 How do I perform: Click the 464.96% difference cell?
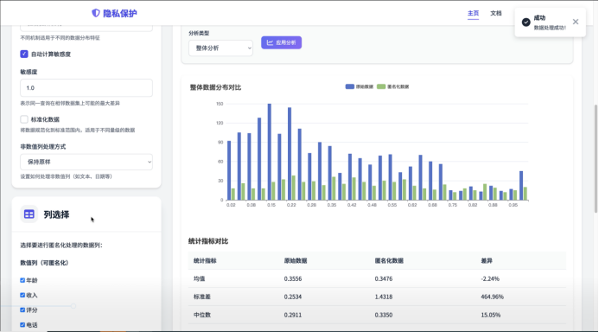(492, 297)
